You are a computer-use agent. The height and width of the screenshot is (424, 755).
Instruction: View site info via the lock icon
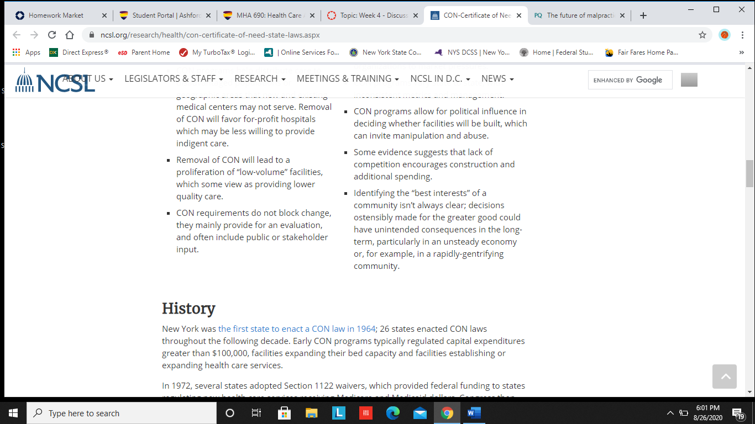coord(92,35)
